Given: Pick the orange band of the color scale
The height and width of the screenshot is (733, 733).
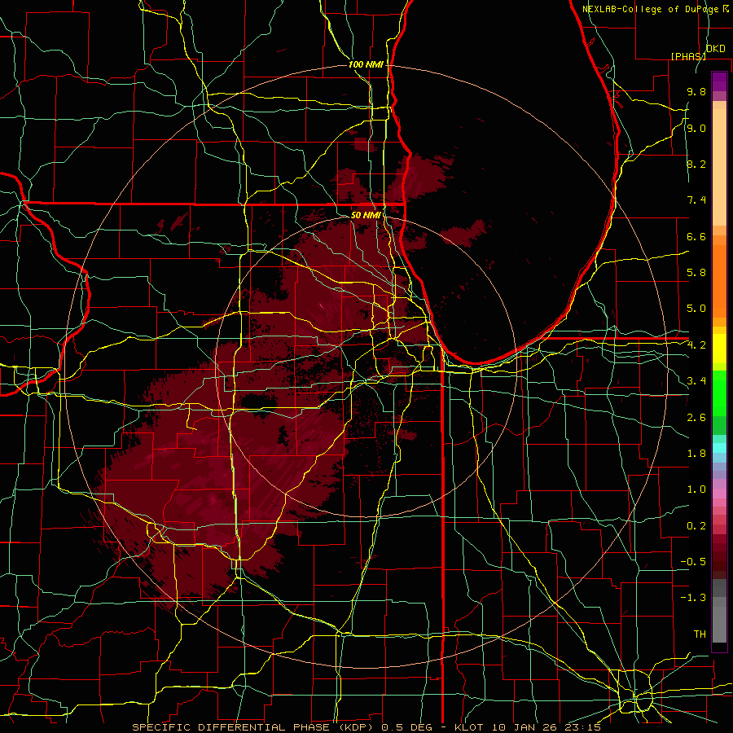Looking at the screenshot, I should (x=719, y=281).
